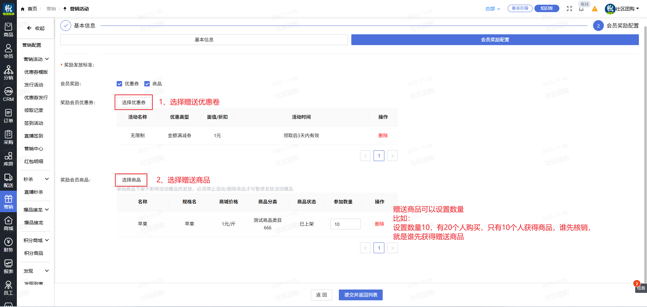Switch to the 基本信息 tab
Screen dimensions: 647x307
pyautogui.click(x=204, y=40)
